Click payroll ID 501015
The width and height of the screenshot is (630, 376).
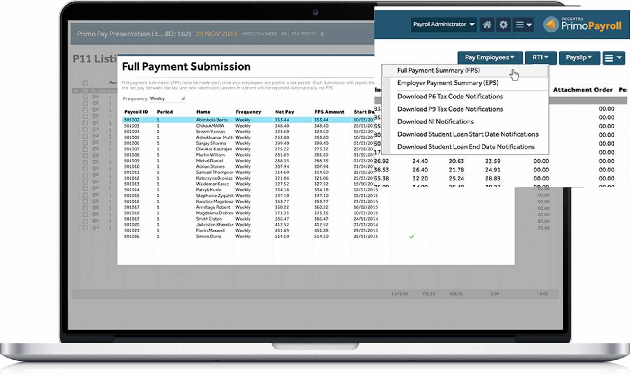click(132, 196)
